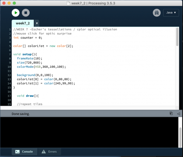Place cursor on the frameRate(10) line
183x157 pixels.
tap(30, 59)
